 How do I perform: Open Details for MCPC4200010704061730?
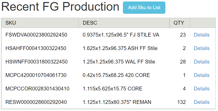click(x=202, y=75)
